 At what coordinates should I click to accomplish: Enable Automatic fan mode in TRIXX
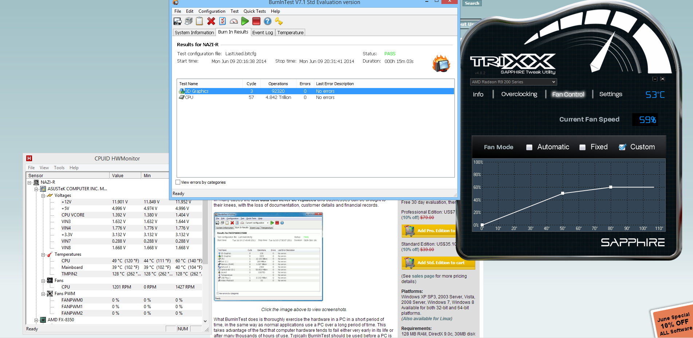[x=529, y=147]
